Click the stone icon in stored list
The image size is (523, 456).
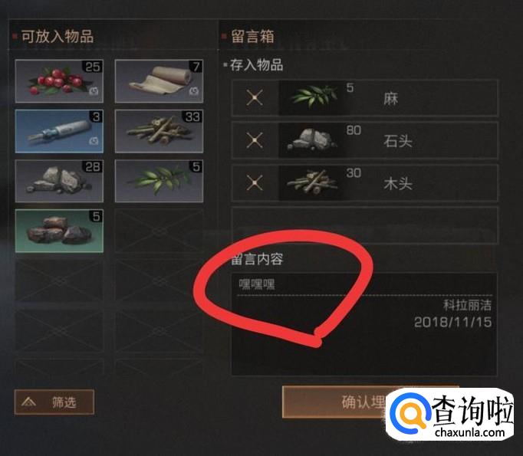tap(314, 140)
